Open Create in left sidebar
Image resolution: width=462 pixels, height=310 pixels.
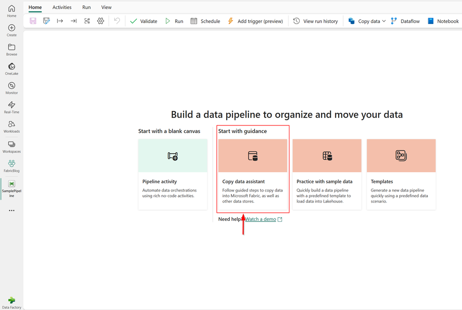tap(12, 31)
